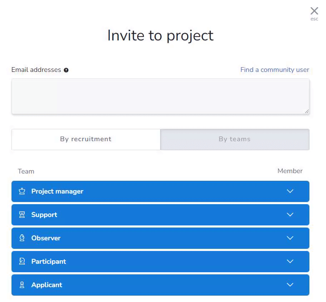The width and height of the screenshot is (326, 302).
Task: Click the Applicant row label
Action: [46, 285]
